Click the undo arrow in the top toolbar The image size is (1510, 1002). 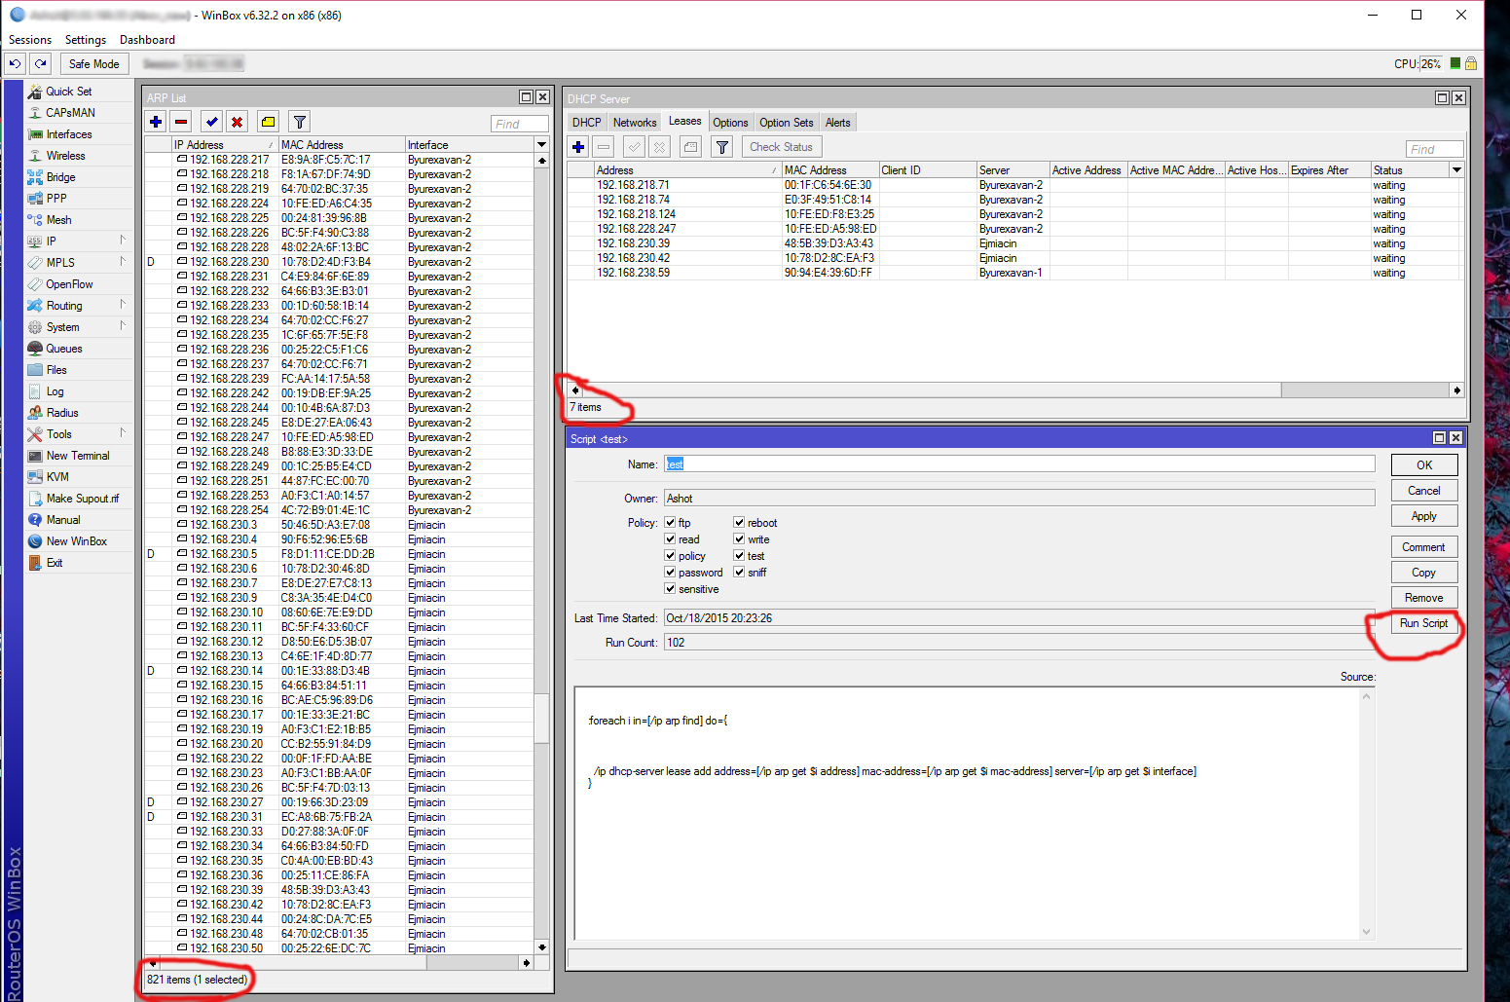(x=15, y=63)
